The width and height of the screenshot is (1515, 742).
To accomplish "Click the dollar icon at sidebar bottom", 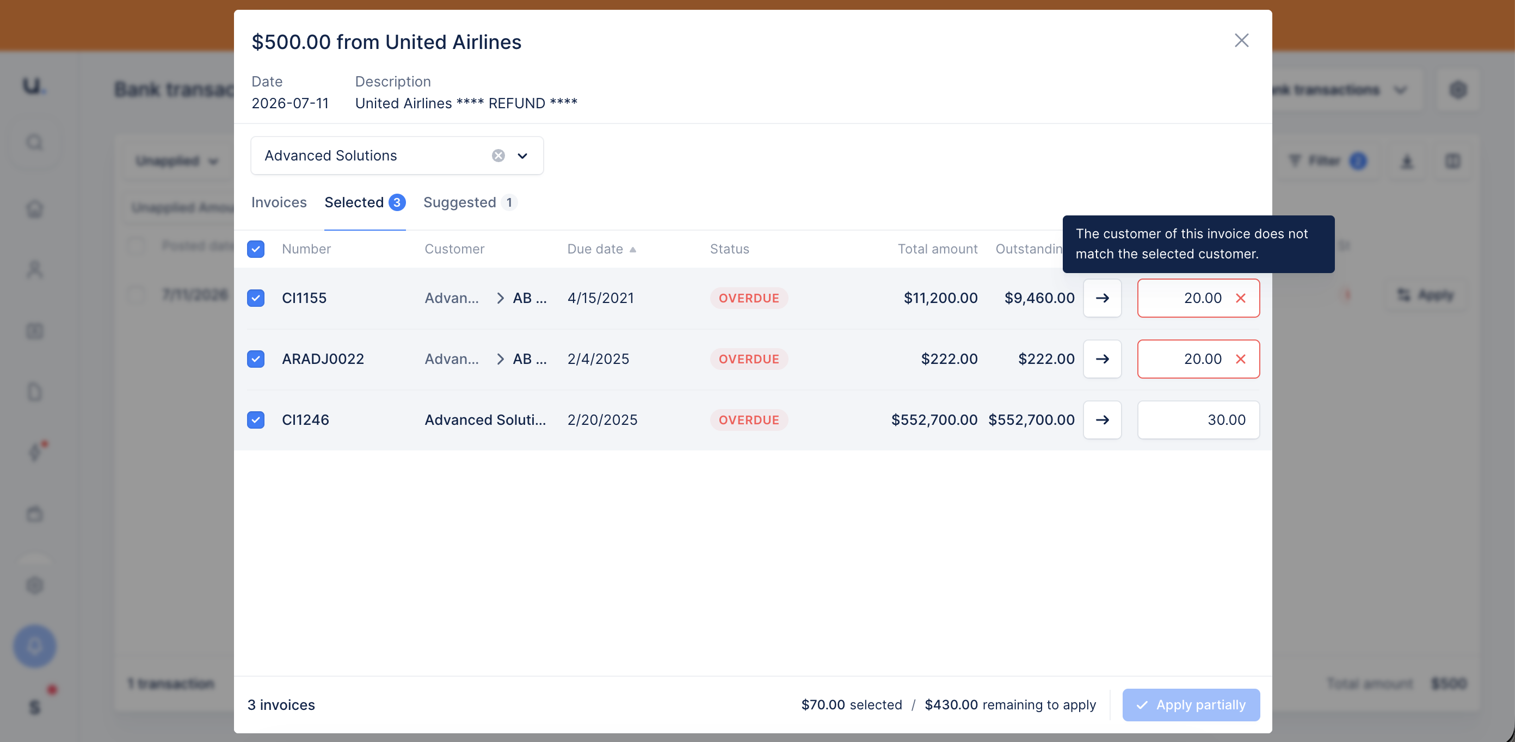I will (x=35, y=706).
